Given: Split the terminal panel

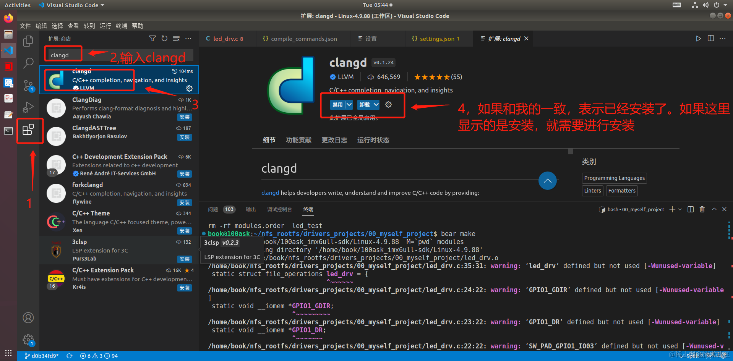Looking at the screenshot, I should click(691, 209).
